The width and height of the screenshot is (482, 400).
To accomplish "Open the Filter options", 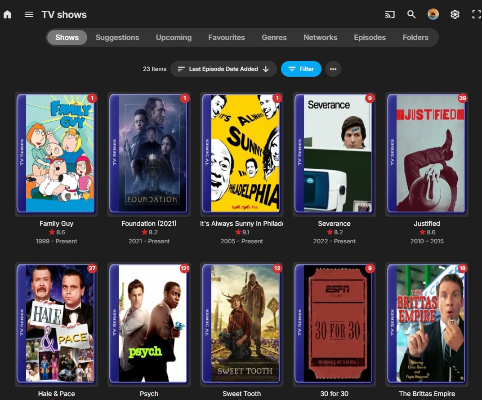I will coord(301,69).
